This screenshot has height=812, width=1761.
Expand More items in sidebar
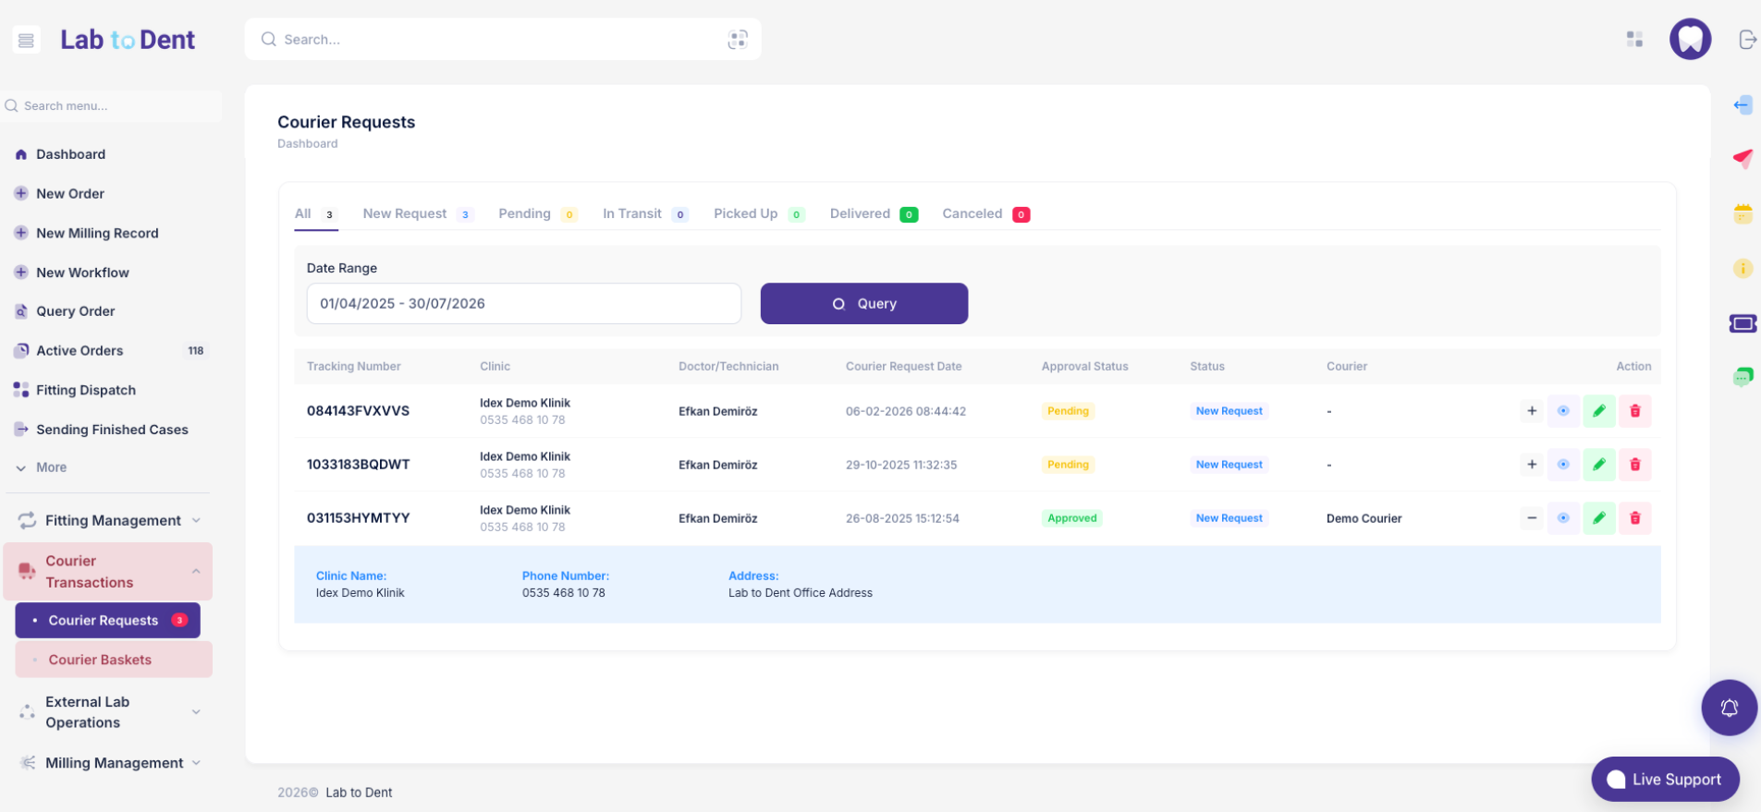(x=51, y=467)
